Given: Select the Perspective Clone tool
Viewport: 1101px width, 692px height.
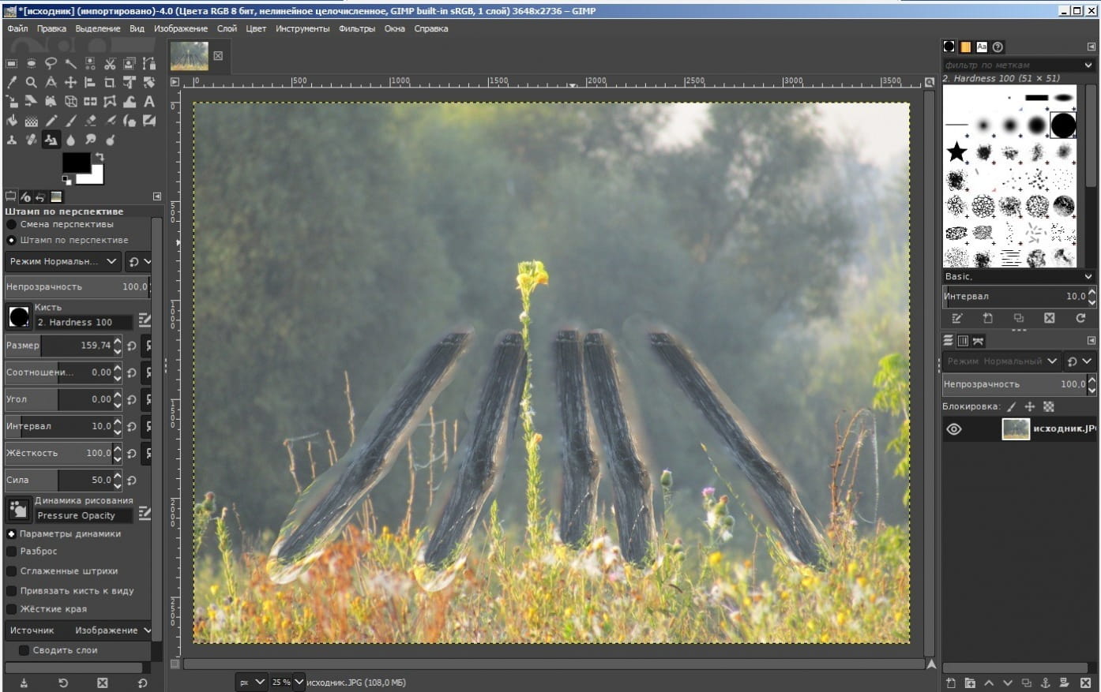Looking at the screenshot, I should pos(51,140).
